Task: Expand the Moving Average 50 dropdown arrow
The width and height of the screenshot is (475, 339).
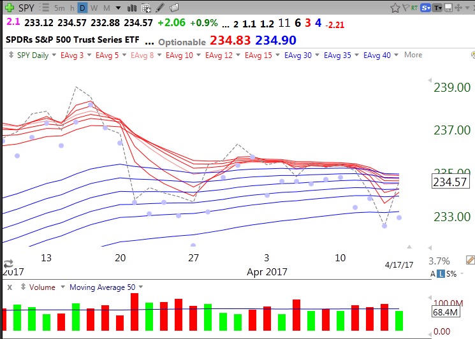Action: click(x=140, y=287)
